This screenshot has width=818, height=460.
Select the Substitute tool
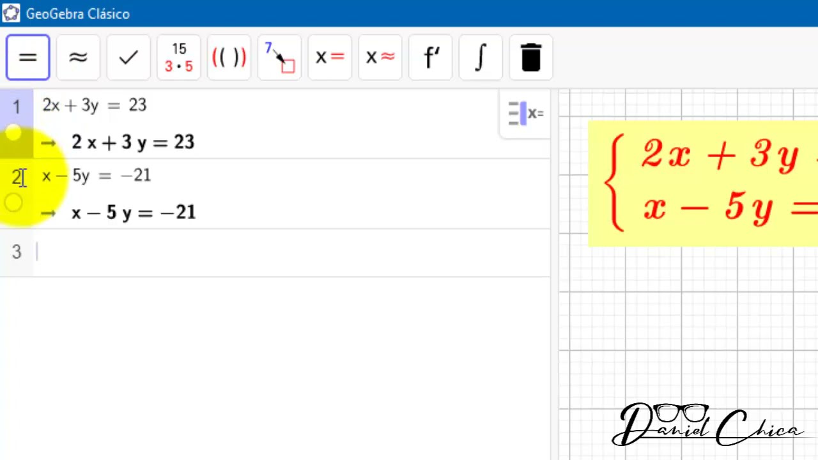[279, 57]
